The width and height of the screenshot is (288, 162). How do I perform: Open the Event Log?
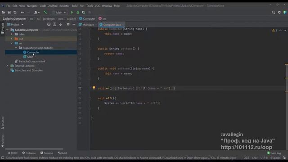274,153
